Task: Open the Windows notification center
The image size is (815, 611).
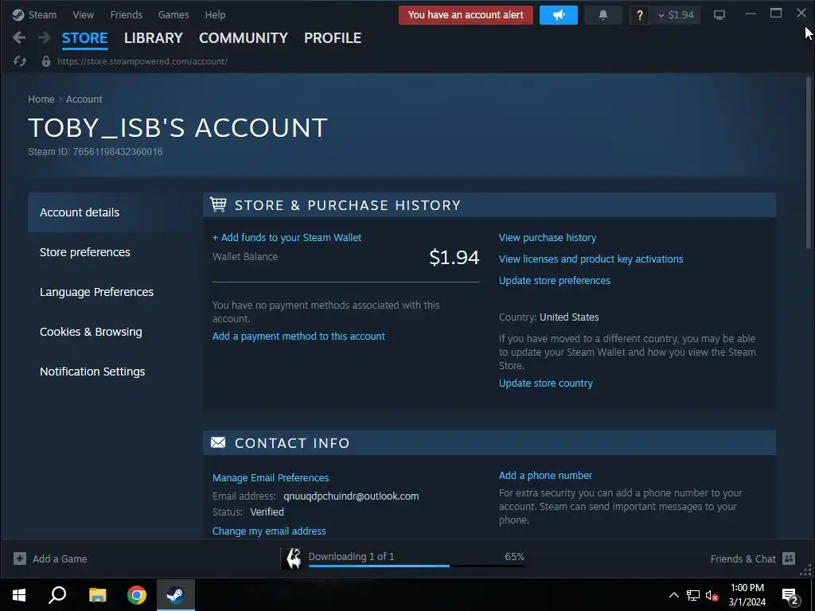Action: tap(790, 596)
